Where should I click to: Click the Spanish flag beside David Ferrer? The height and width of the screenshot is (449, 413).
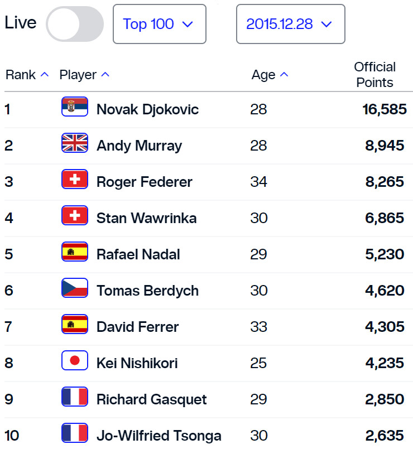coord(74,325)
